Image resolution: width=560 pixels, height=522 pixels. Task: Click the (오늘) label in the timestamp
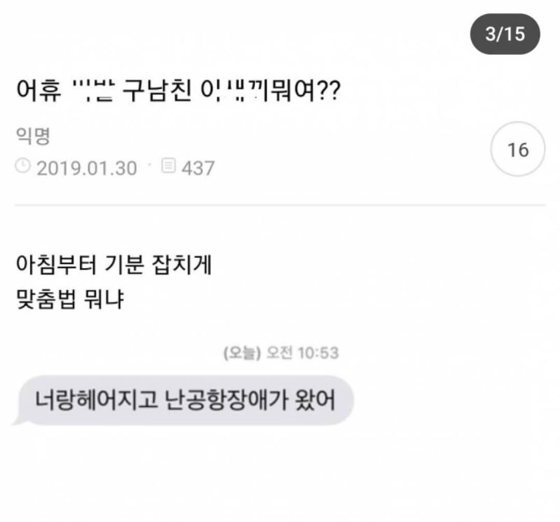242,353
